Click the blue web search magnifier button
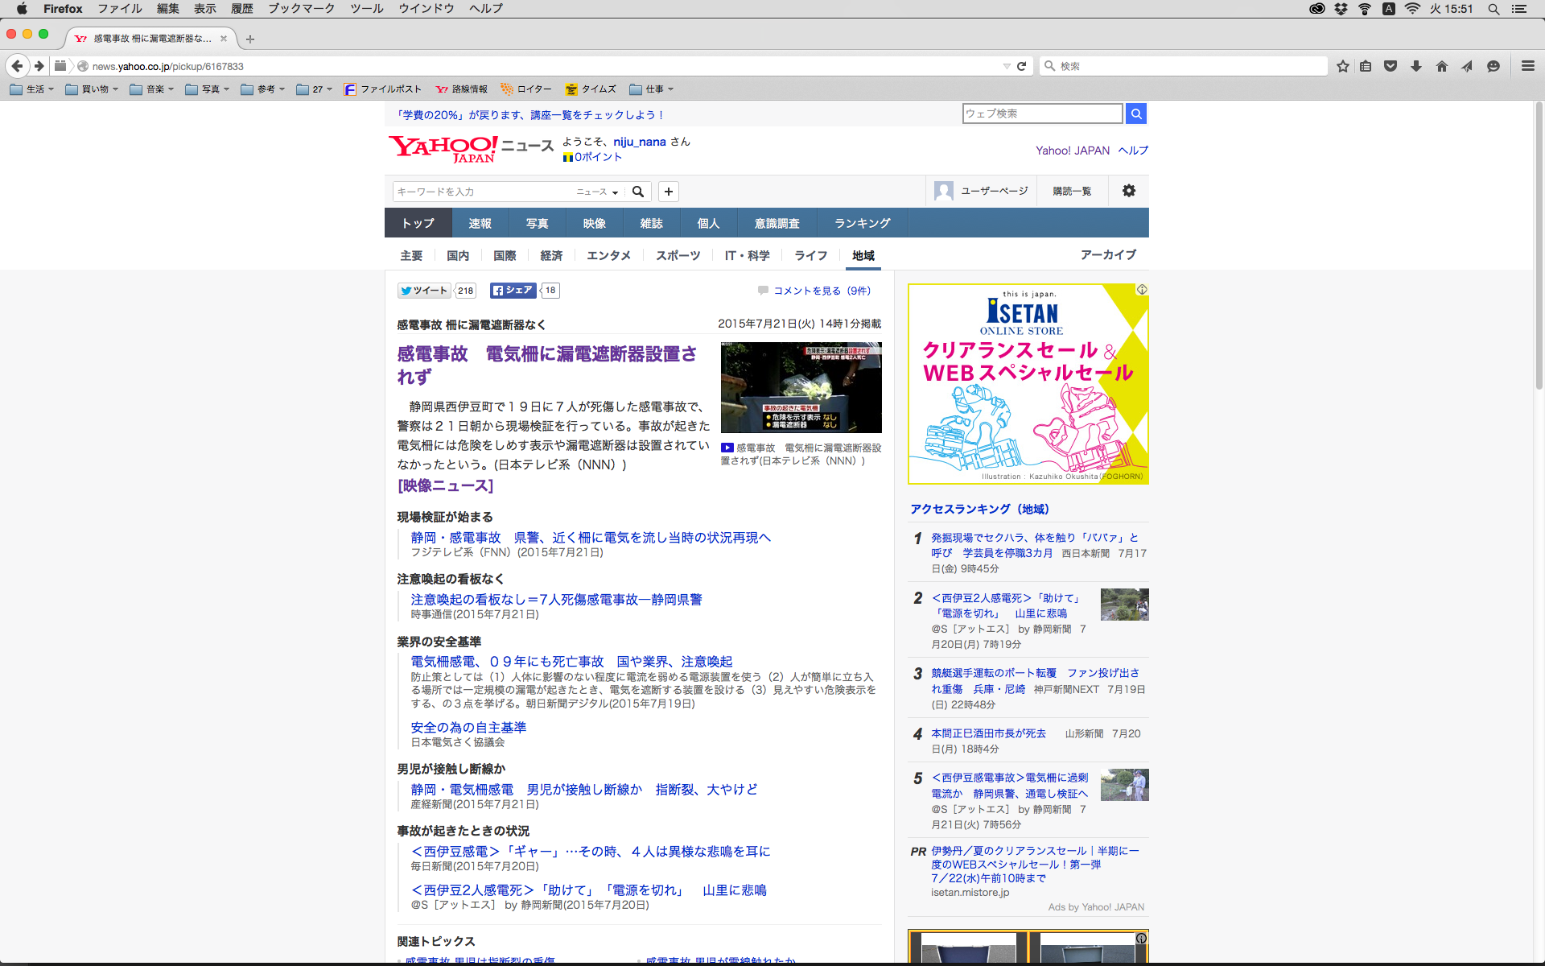The height and width of the screenshot is (966, 1545). click(1135, 114)
